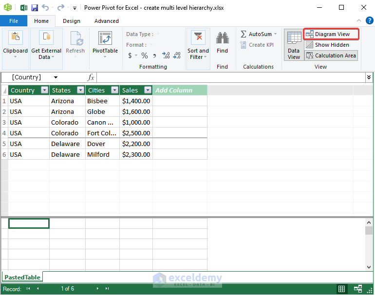Image resolution: width=375 pixels, height=295 pixels.
Task: Increase decimal places
Action: [166, 55]
